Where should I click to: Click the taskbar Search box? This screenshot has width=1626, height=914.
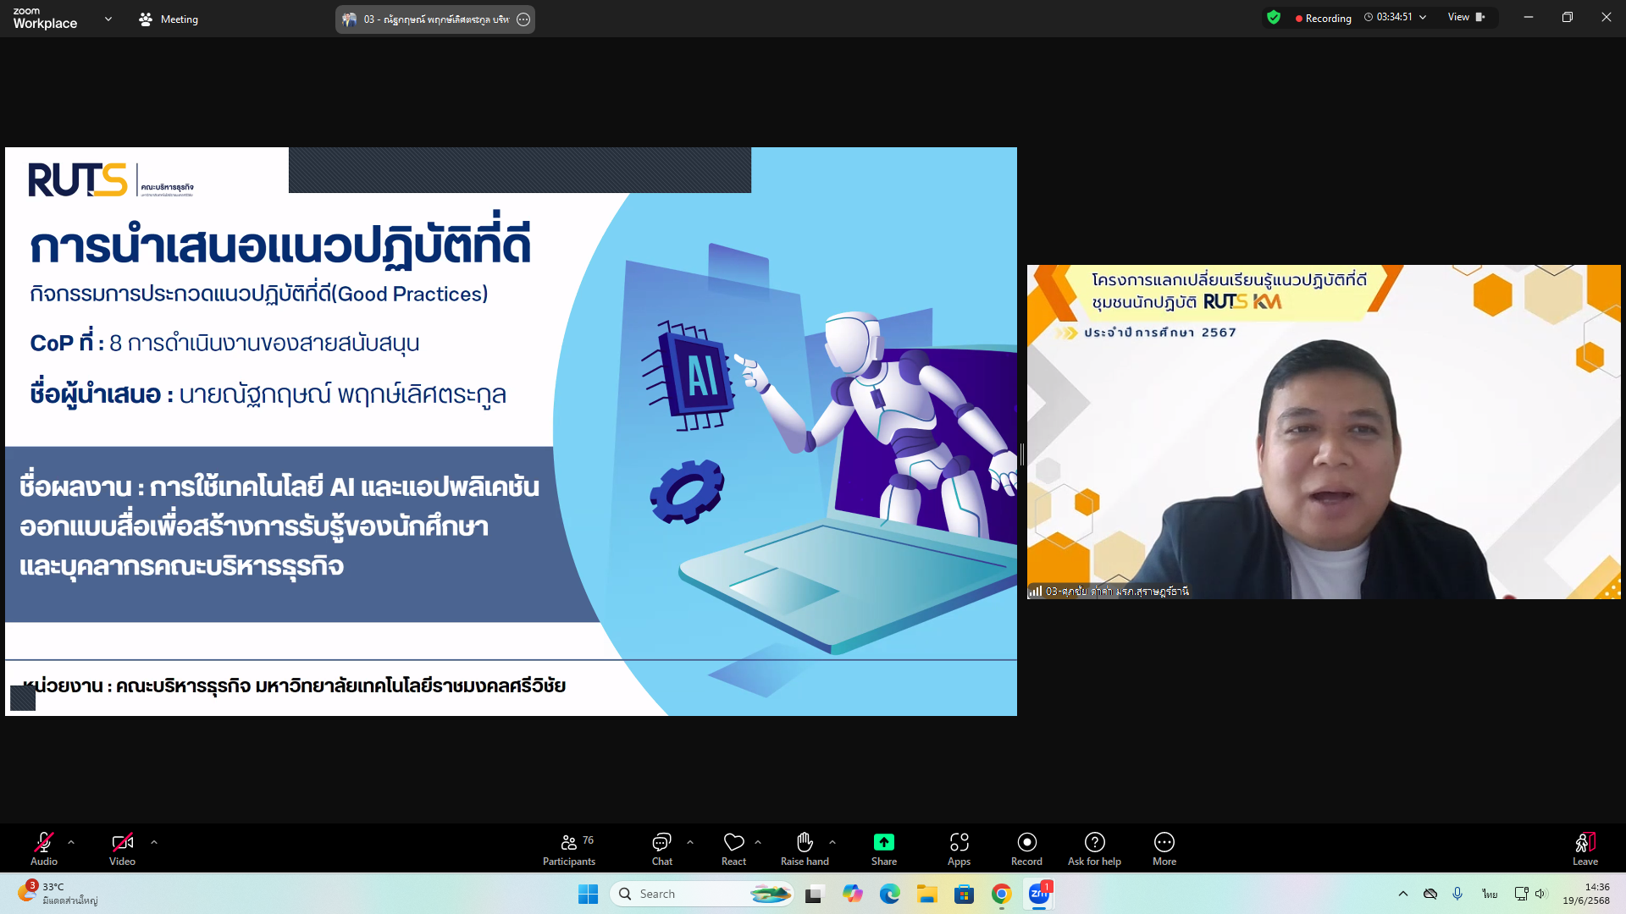point(701,894)
